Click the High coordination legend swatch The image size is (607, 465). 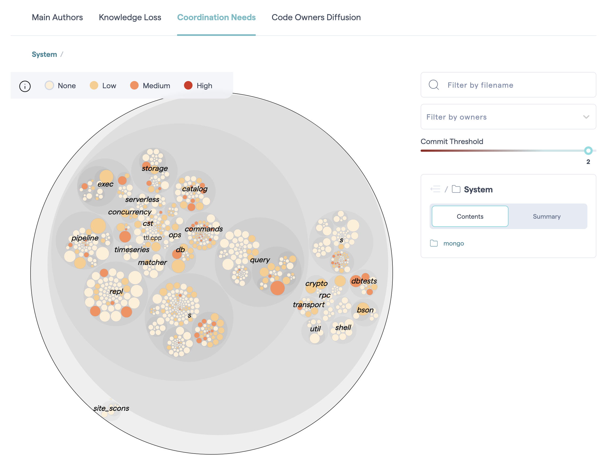click(x=188, y=86)
